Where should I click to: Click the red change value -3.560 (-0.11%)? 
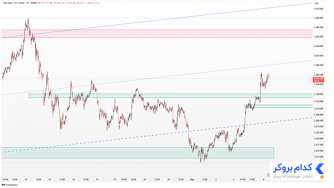(92, 3)
